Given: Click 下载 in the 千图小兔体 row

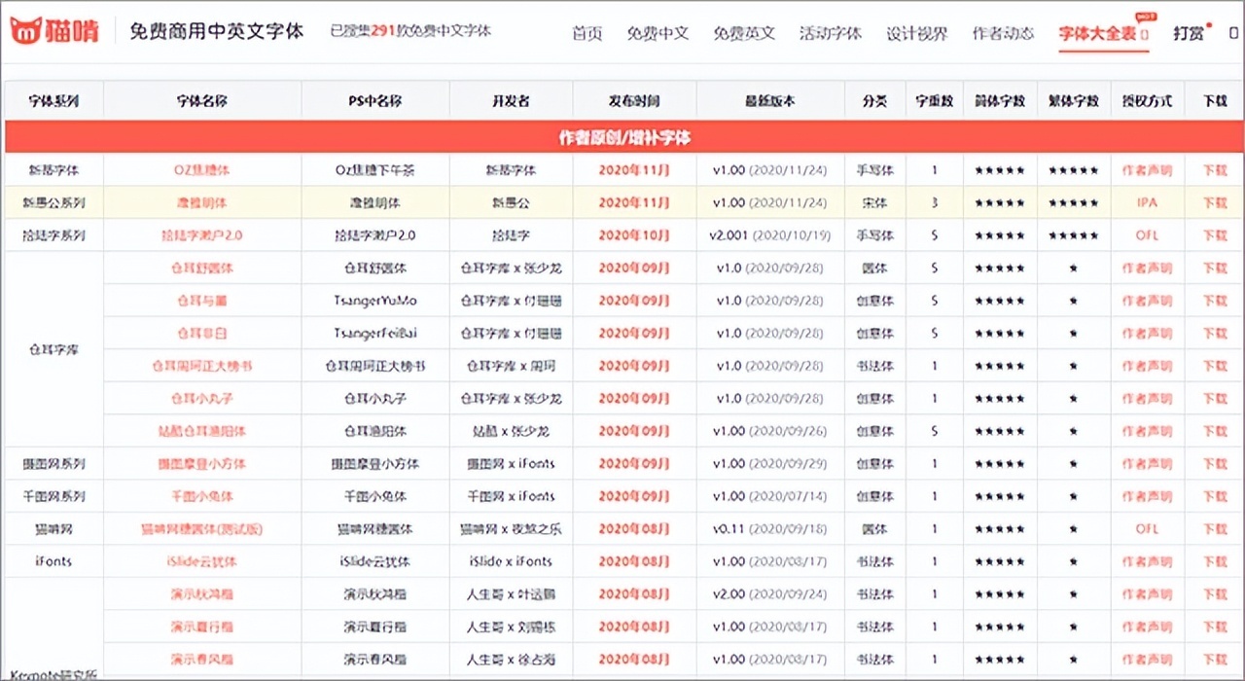Looking at the screenshot, I should pos(1215,496).
